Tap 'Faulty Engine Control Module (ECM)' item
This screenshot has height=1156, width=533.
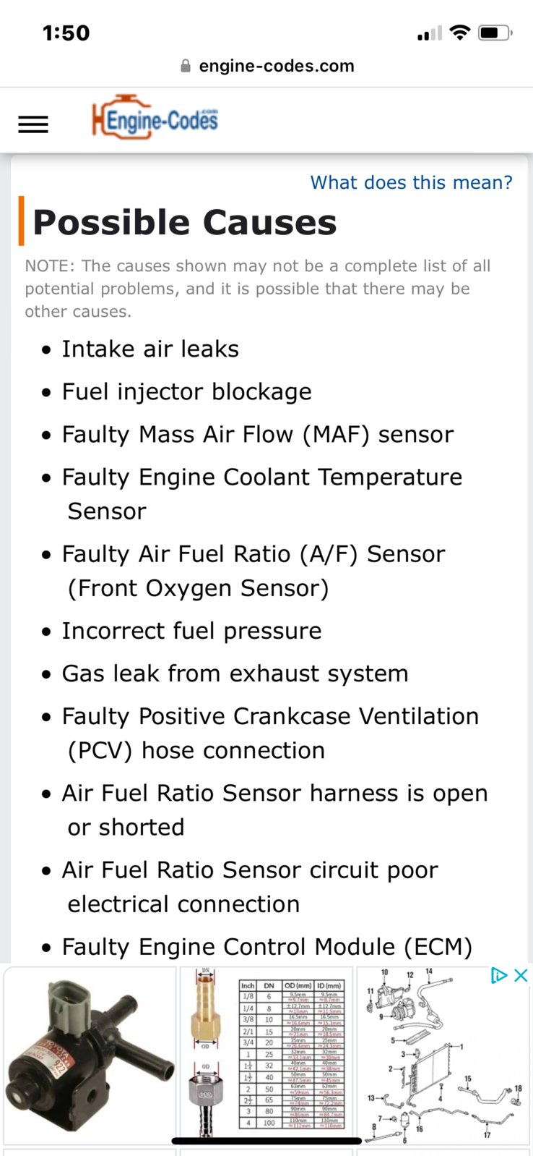pyautogui.click(x=267, y=946)
